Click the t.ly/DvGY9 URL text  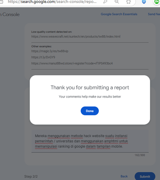(x=43, y=57)
